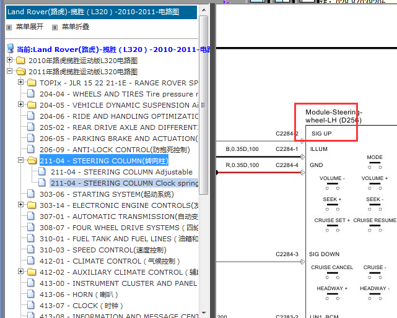
Task: Click the 菜单折叠 collapse-menu link
Action: tap(76, 27)
